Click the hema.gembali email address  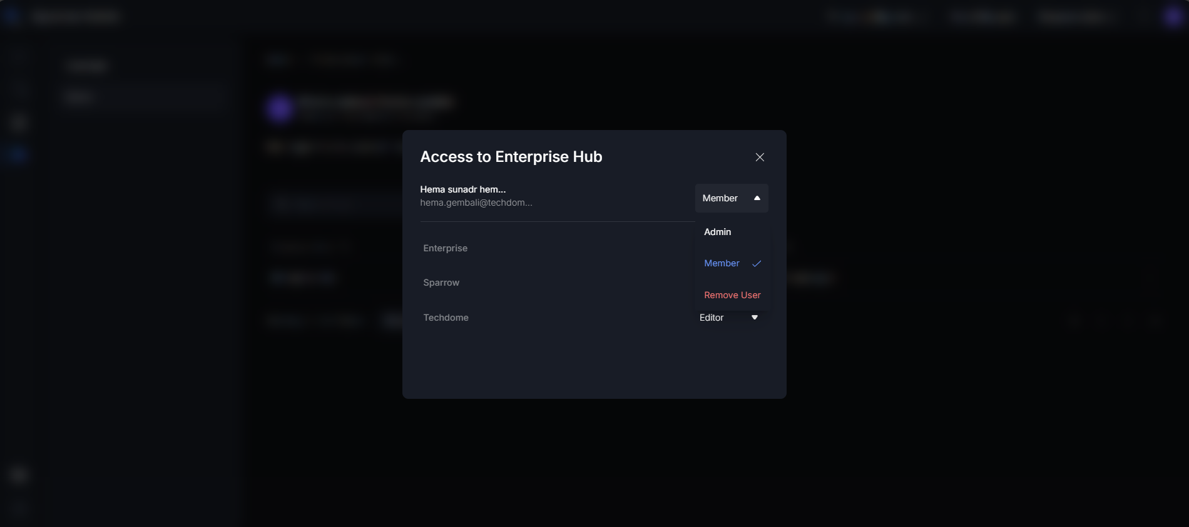coord(476,203)
